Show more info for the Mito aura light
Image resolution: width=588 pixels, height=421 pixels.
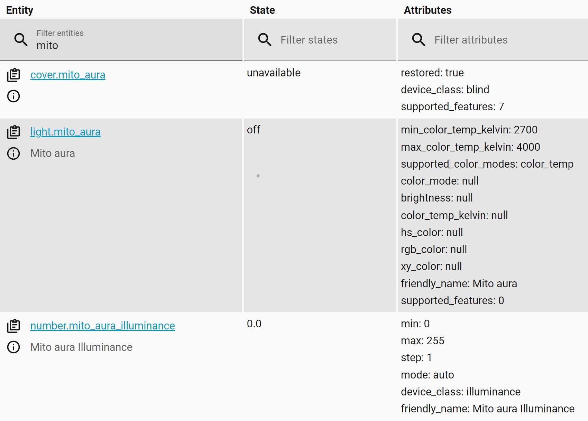[x=13, y=153]
